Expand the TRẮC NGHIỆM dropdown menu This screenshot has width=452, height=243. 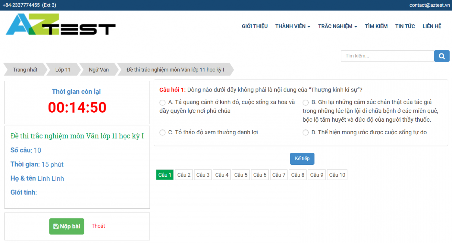[x=337, y=26]
